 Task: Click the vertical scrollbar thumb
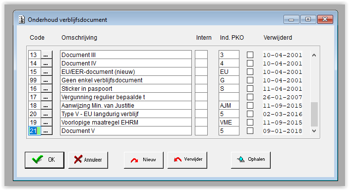coord(314,114)
